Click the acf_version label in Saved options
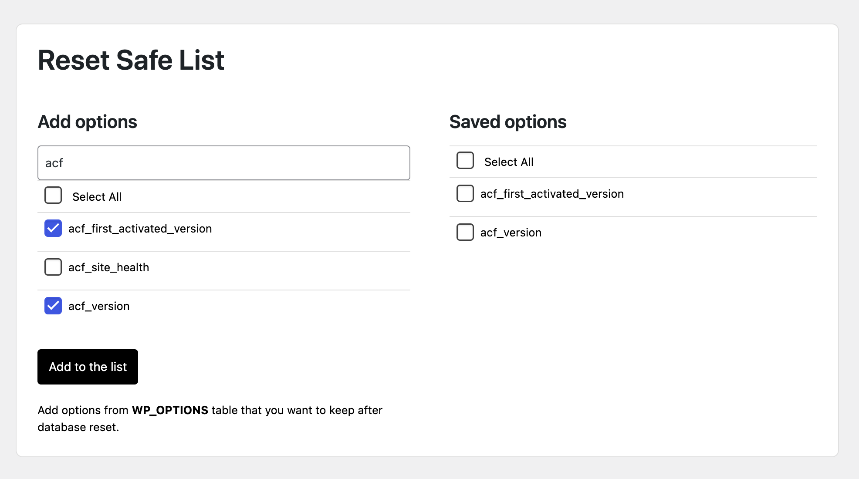Image resolution: width=859 pixels, height=479 pixels. coord(511,233)
